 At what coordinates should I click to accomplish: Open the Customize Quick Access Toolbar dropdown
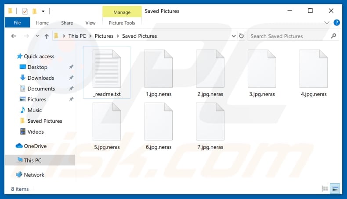click(43, 11)
